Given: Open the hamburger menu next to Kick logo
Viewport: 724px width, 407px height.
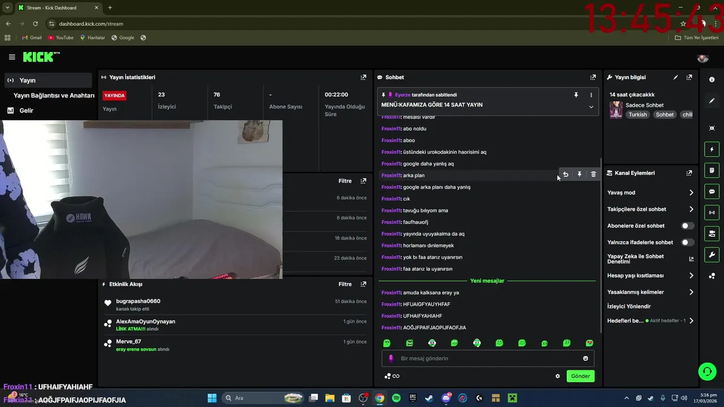Looking at the screenshot, I should click(x=12, y=57).
